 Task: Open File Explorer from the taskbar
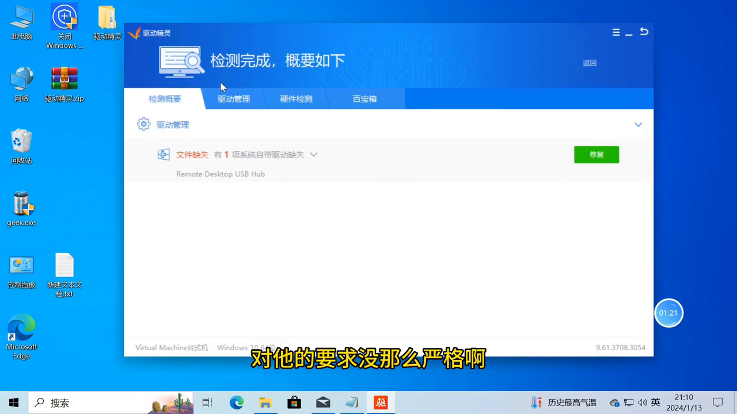[x=265, y=403]
